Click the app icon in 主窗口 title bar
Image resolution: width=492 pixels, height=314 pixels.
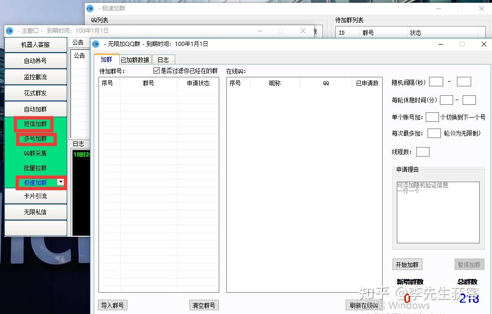9,30
